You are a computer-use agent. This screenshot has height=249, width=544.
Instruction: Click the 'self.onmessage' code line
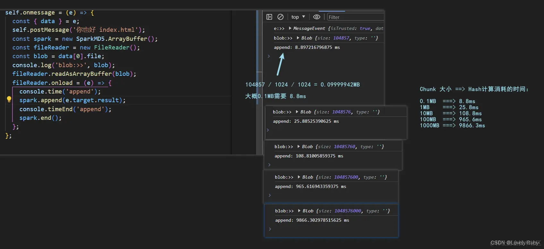pos(50,13)
